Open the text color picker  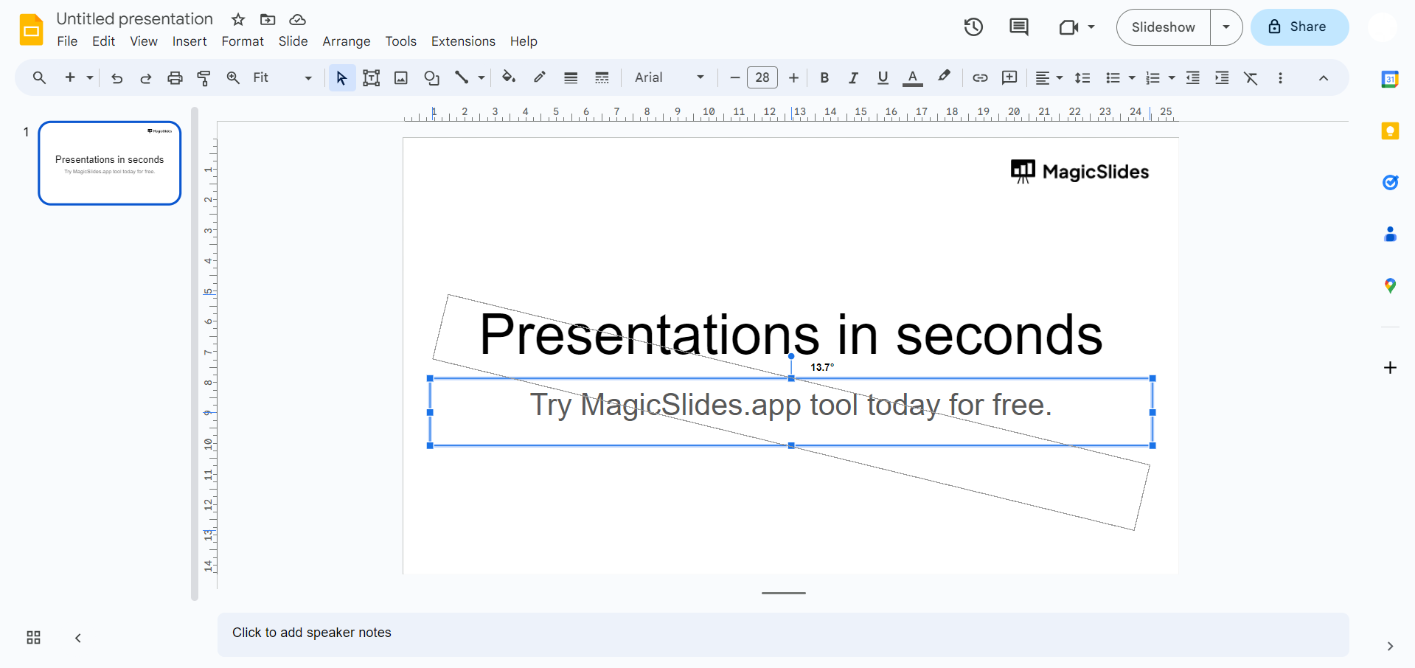click(x=913, y=77)
